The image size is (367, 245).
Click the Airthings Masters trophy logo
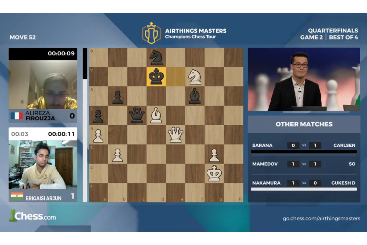(x=151, y=33)
